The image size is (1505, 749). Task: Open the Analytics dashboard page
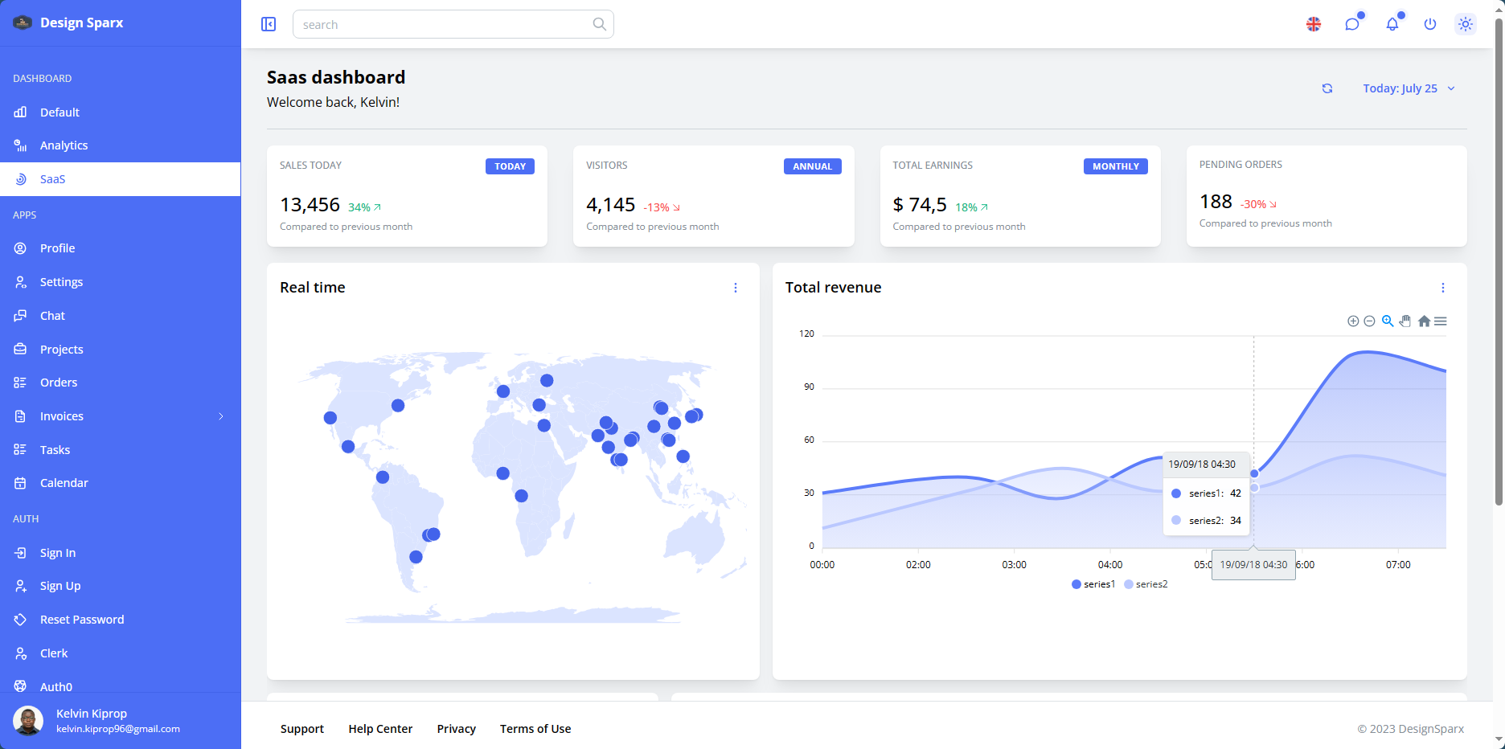coord(64,145)
